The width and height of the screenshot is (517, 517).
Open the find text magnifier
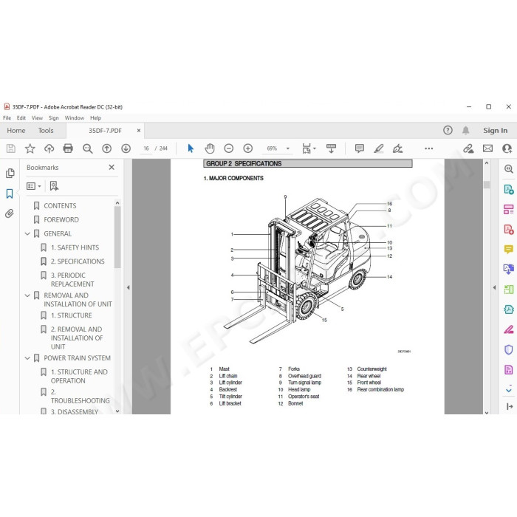point(87,148)
